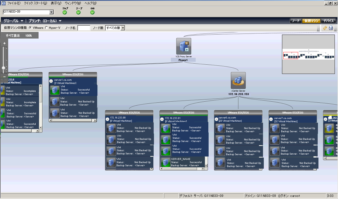
Task: Select bottom Not Backed Up VM icon in server1.ca.com
Action: click(x=55, y=113)
